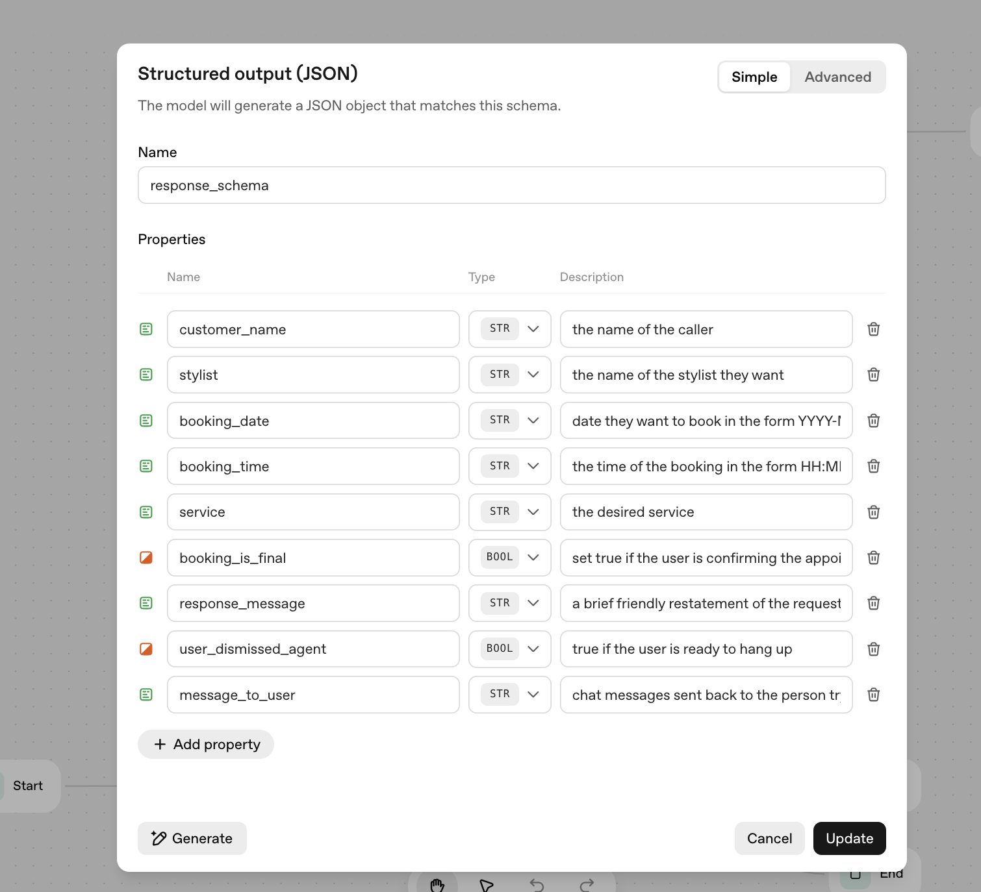
Task: Expand type selector for response_message
Action: [x=510, y=603]
